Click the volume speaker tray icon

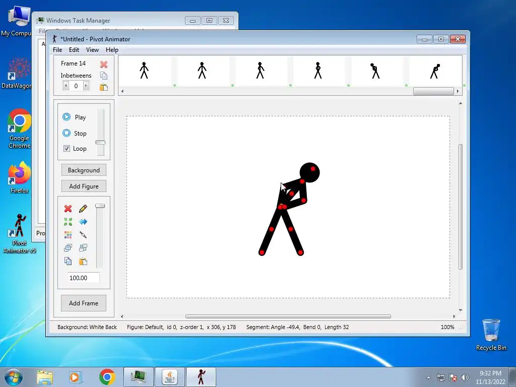tap(465, 377)
